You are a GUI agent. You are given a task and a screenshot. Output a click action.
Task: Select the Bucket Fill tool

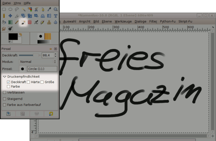click(x=4, y=22)
